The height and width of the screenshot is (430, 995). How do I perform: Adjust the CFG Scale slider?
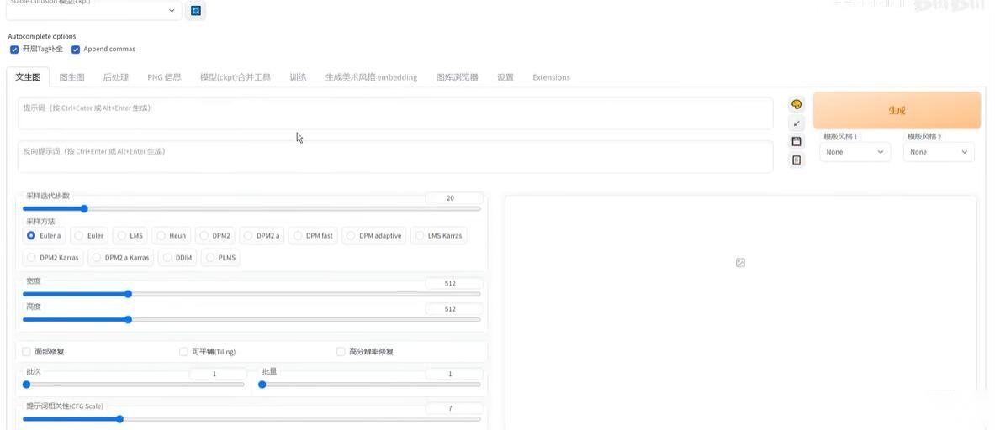[x=251, y=418]
